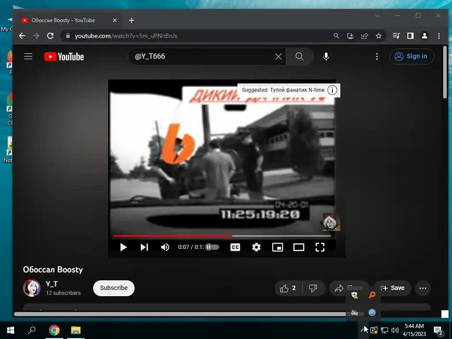Clear the search box with the X
Image resolution: width=452 pixels, height=339 pixels.
[x=278, y=56]
